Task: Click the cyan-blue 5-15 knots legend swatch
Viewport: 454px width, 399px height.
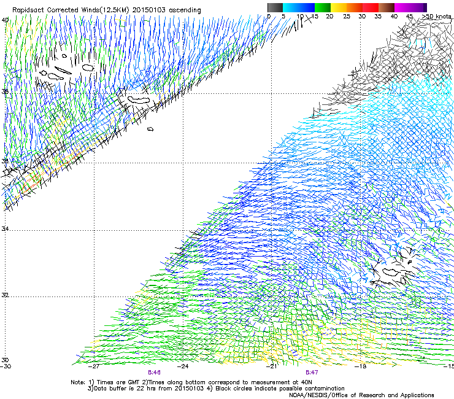Action: coord(299,7)
